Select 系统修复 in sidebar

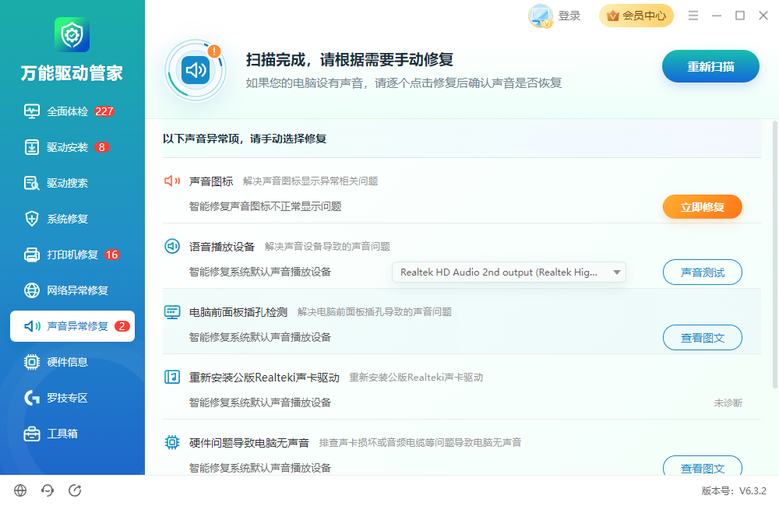click(72, 219)
